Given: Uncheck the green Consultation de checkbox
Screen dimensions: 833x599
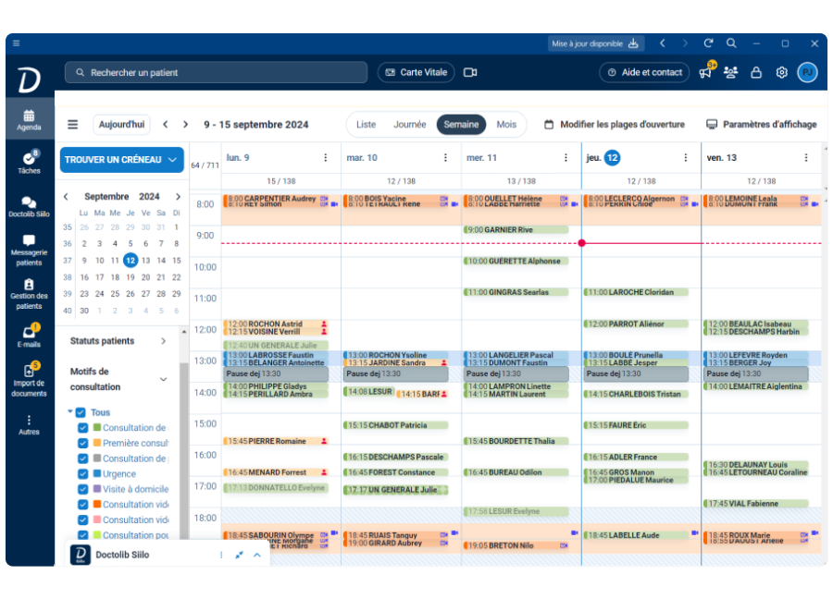Looking at the screenshot, I should (x=83, y=428).
